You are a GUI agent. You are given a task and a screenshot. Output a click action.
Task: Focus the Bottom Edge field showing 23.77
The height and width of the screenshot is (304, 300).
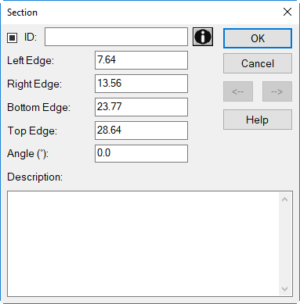[141, 107]
